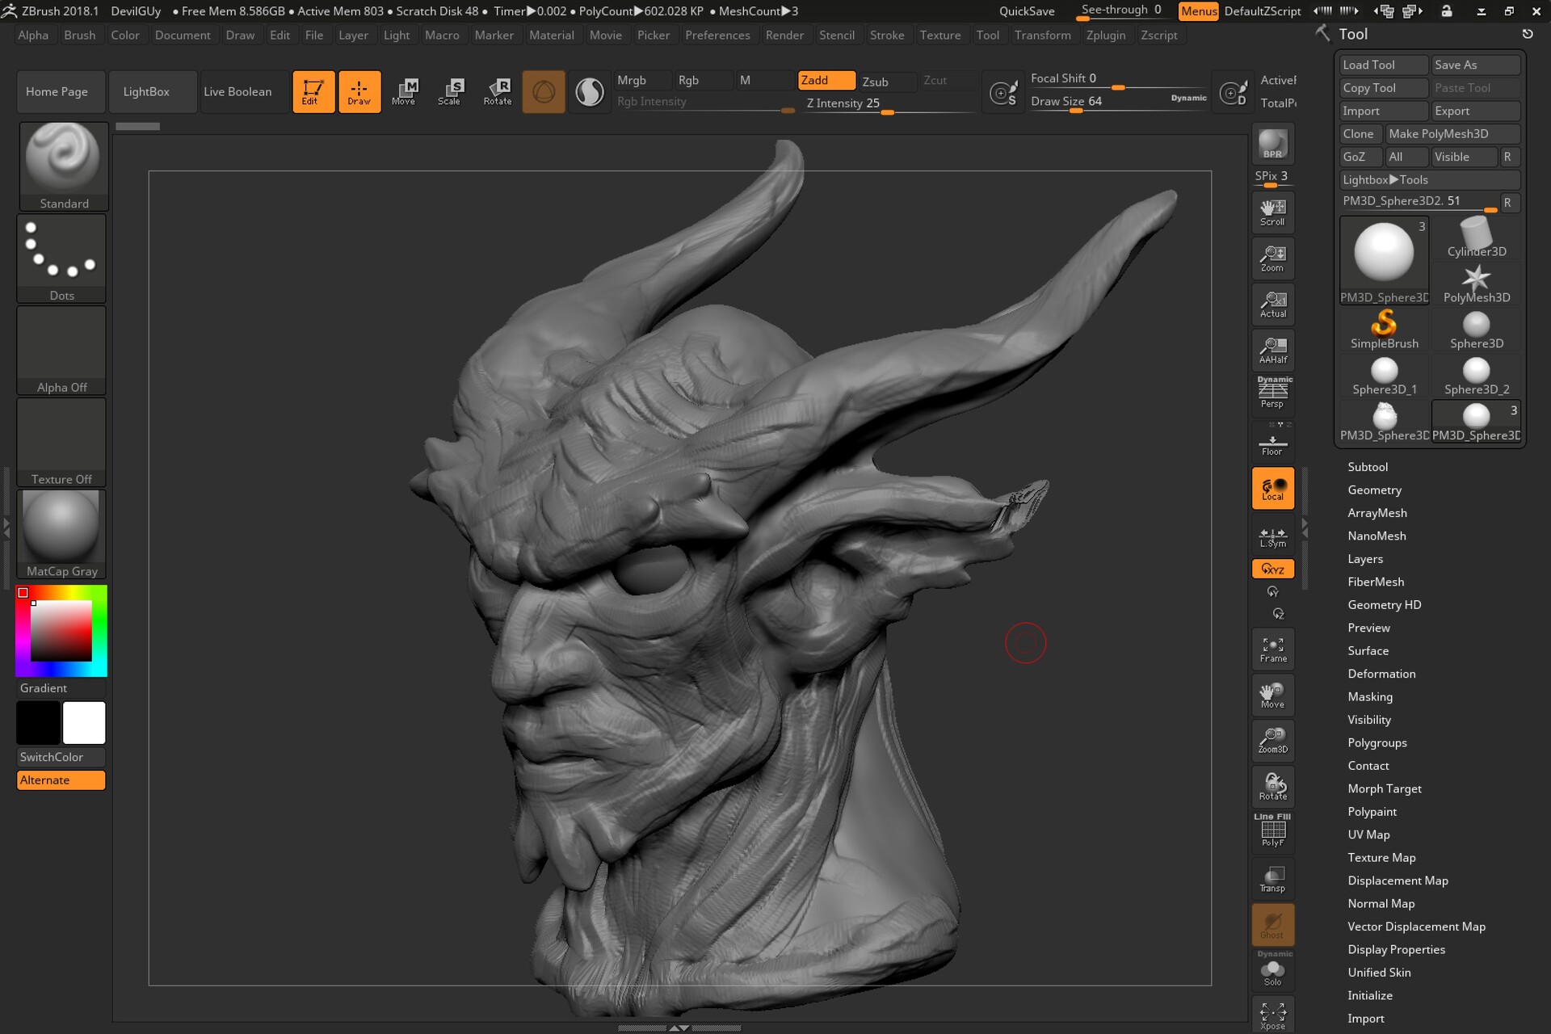Screen dimensions: 1551x1034
Task: Click the BPR render button
Action: (1271, 143)
